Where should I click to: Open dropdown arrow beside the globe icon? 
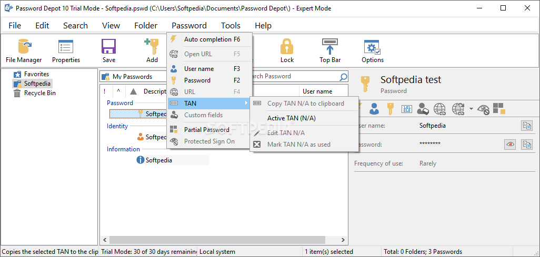(x=471, y=109)
